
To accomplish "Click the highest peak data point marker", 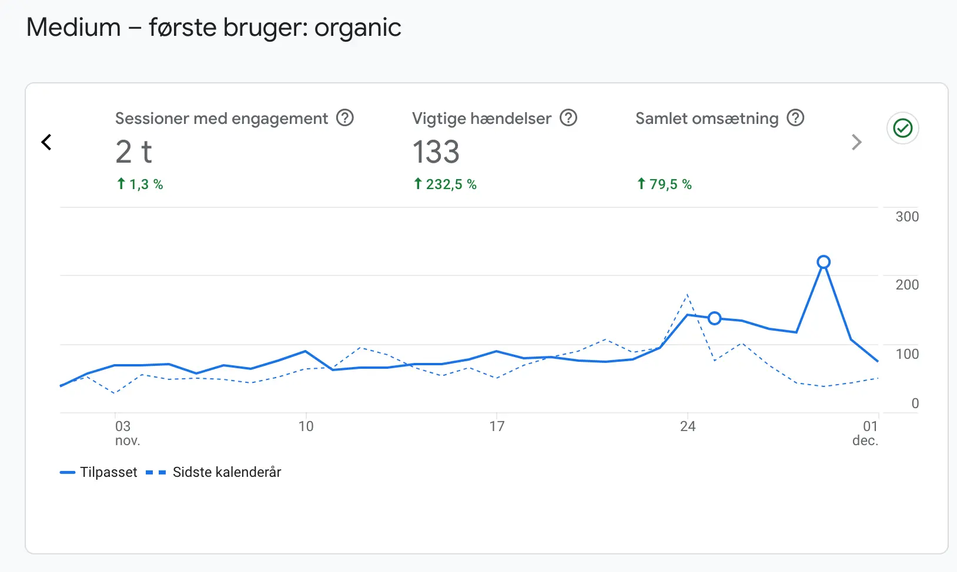I will [x=824, y=262].
